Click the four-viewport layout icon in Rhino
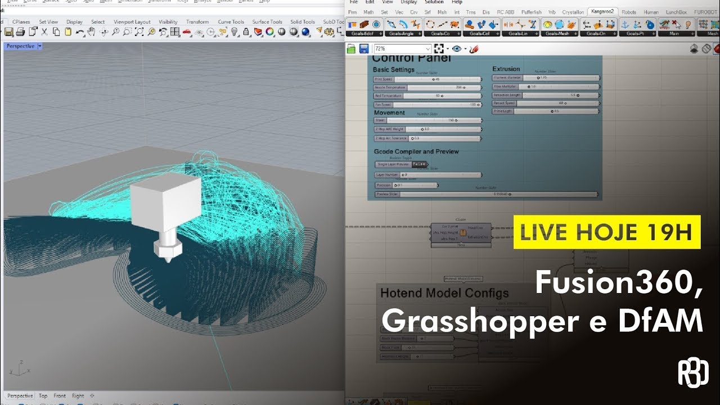 [174, 31]
